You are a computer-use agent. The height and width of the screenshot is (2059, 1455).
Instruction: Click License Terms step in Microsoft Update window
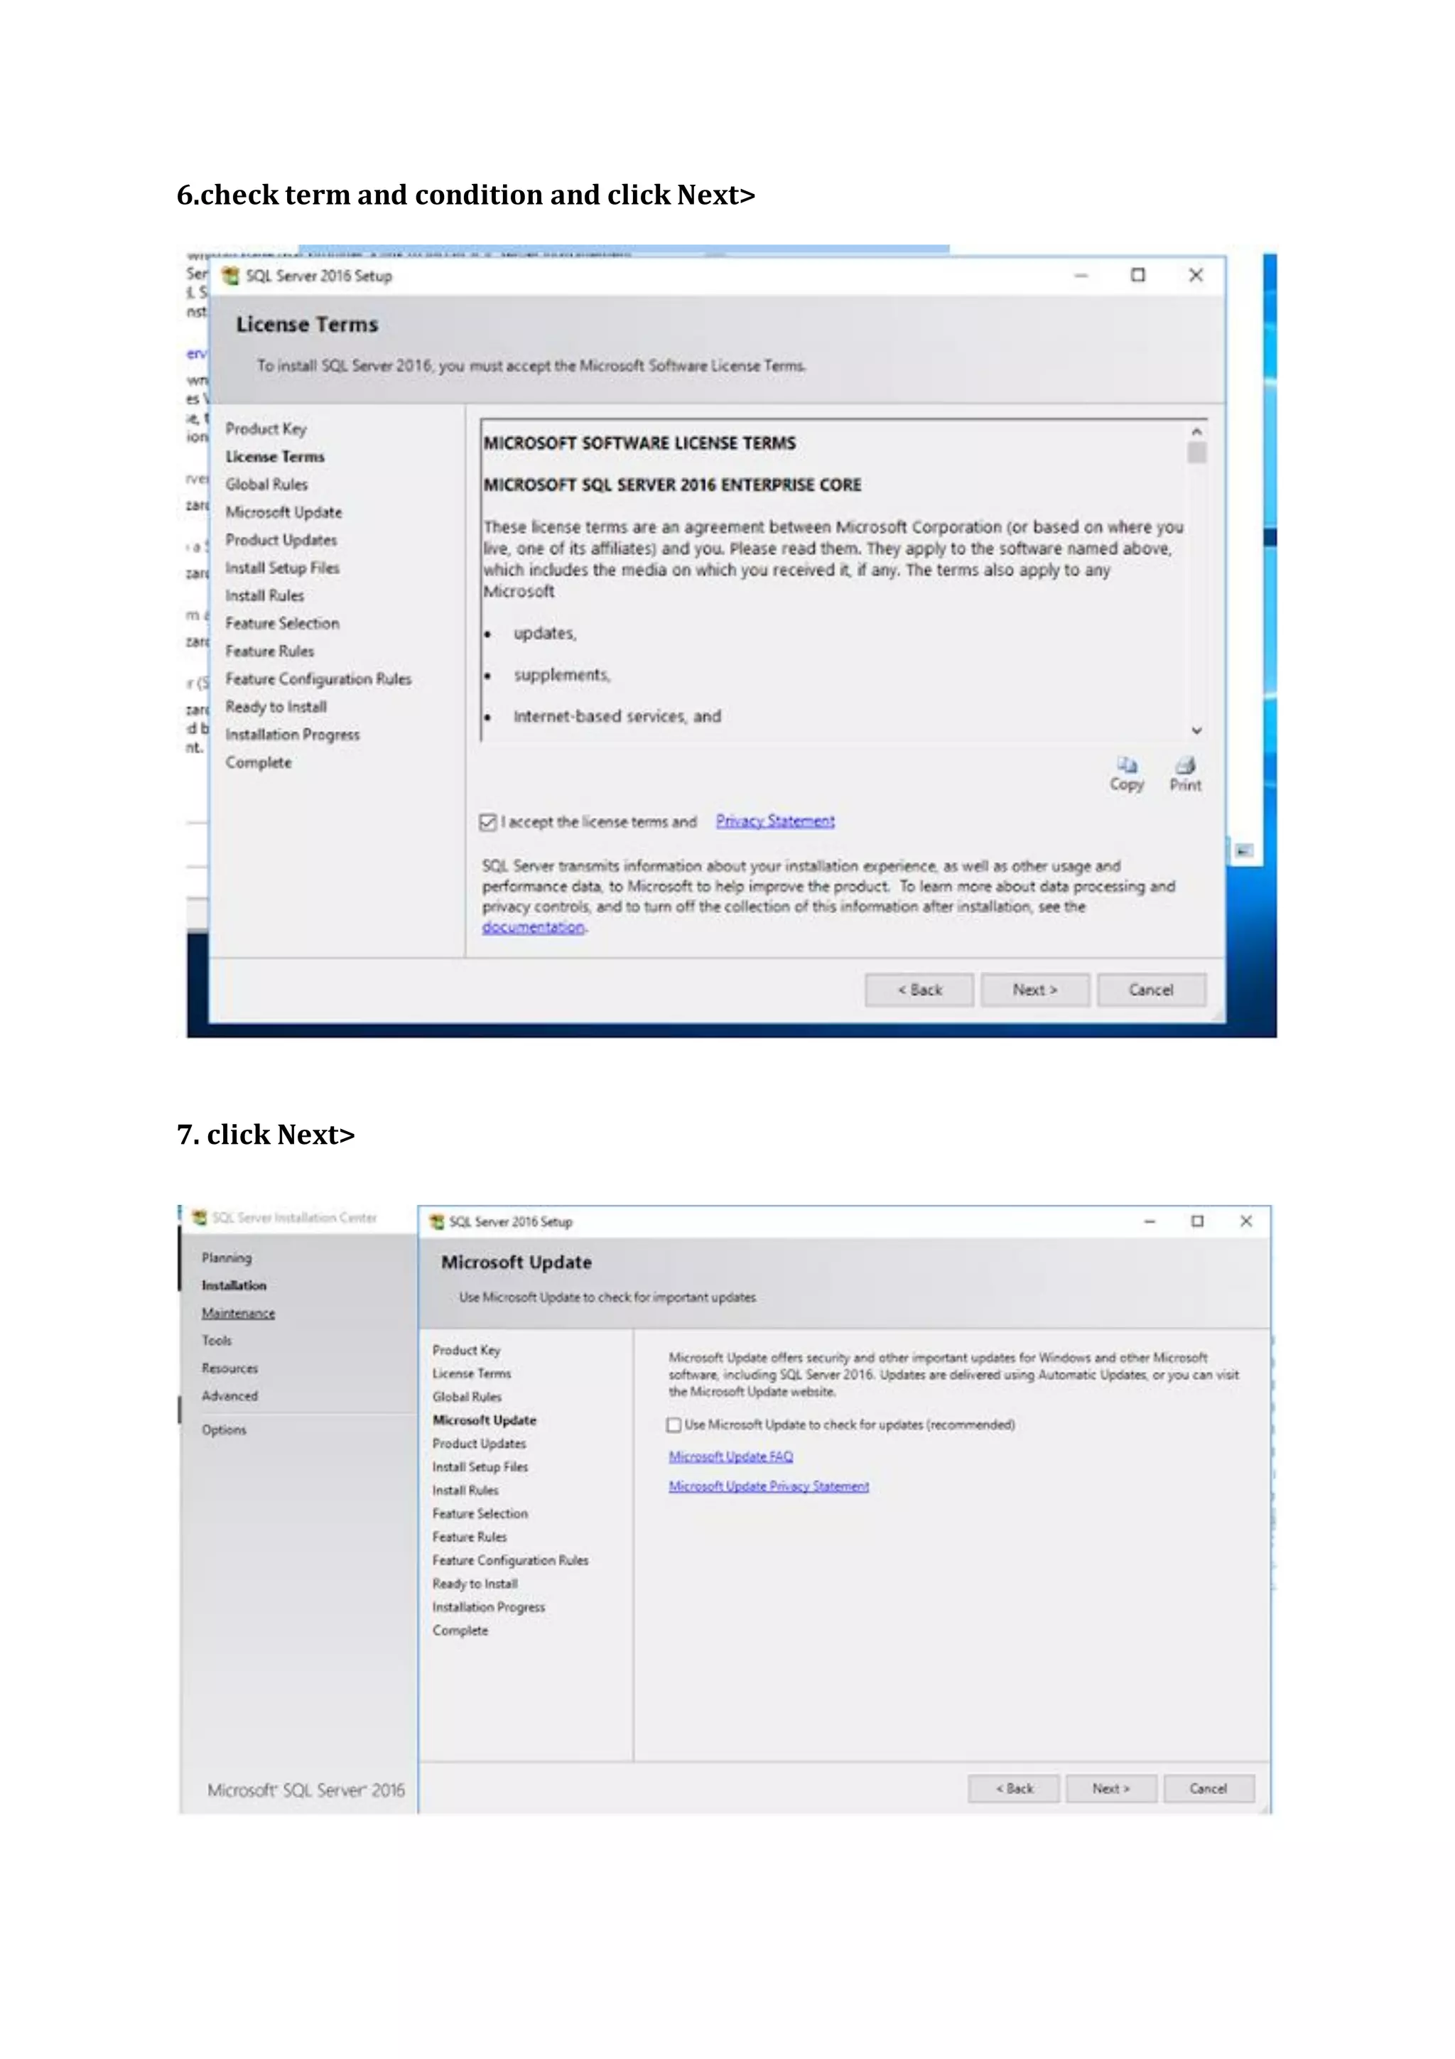click(x=472, y=1374)
